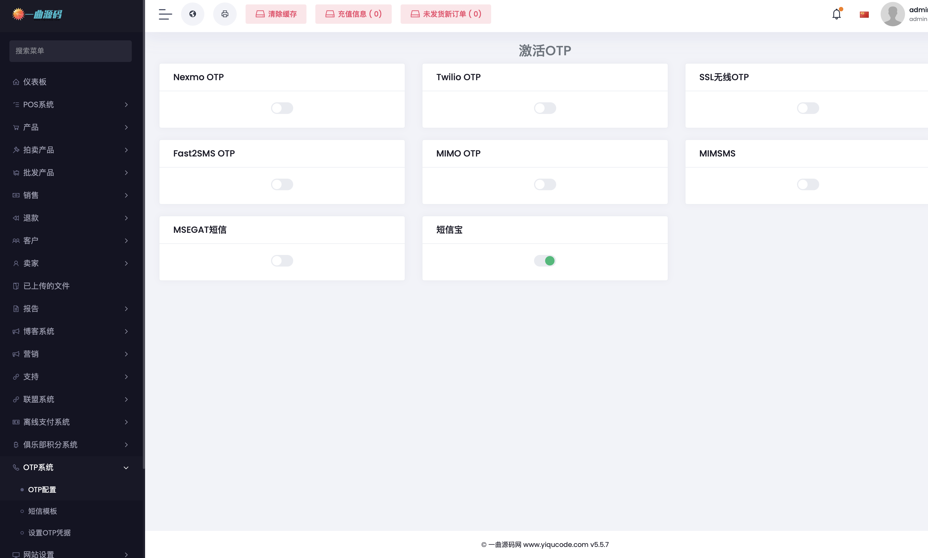Select the 短信模板 submenu item
Image resolution: width=928 pixels, height=558 pixels.
click(x=42, y=511)
